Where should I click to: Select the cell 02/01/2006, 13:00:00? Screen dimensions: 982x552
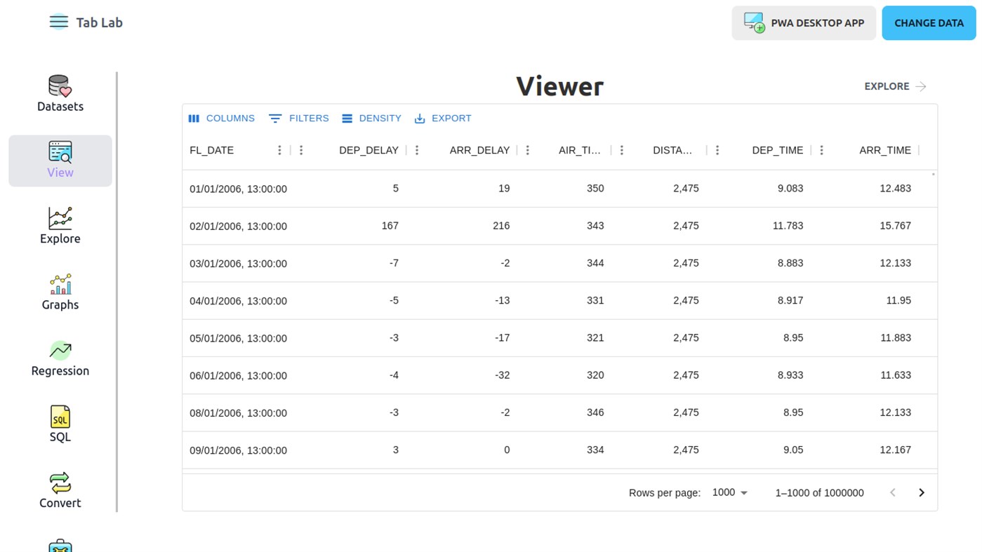[238, 226]
